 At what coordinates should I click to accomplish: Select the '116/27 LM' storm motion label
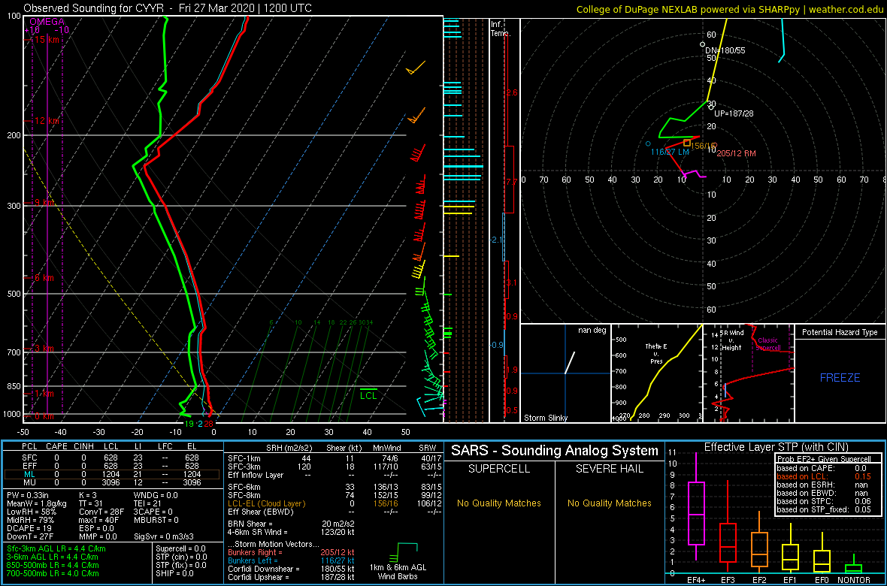(x=670, y=153)
